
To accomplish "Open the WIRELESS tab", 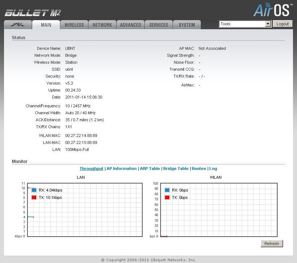I will pyautogui.click(x=74, y=25).
